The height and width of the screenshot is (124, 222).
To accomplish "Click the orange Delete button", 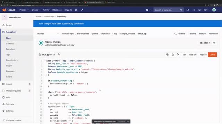I will [212, 55].
